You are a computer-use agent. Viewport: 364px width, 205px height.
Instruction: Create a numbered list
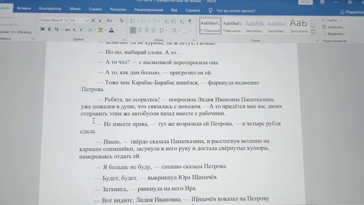click(x=144, y=21)
